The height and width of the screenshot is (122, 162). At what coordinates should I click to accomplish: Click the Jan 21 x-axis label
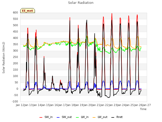[x=96, y=105]
